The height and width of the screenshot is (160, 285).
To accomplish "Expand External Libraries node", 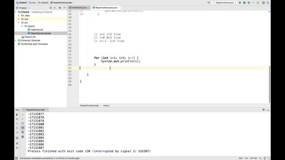I will point(16,40).
